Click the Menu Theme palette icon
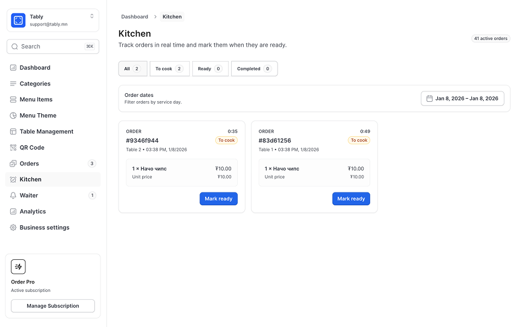The width and height of the screenshot is (522, 327). point(13,116)
